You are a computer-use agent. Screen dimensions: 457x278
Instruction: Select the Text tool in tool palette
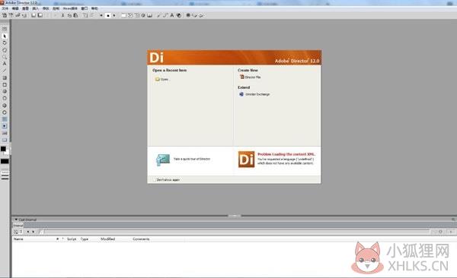coord(5,64)
